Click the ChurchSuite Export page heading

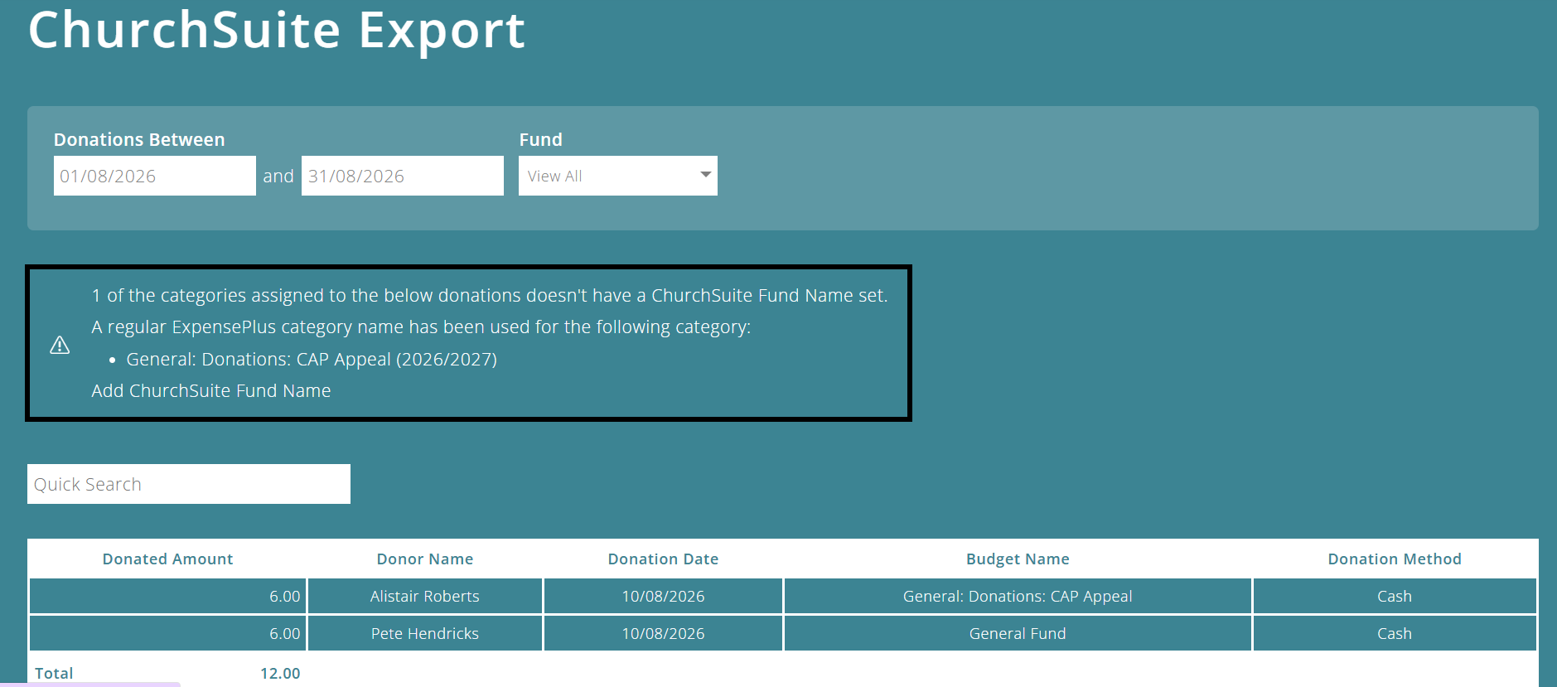[277, 30]
